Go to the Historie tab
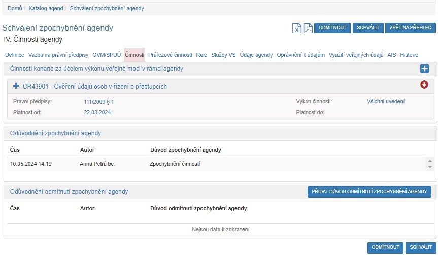 pyautogui.click(x=409, y=55)
